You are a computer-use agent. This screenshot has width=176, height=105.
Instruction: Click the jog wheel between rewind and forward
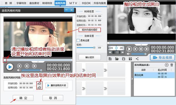[116, 52]
